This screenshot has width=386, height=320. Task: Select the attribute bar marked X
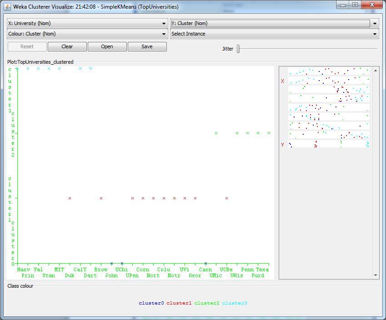[329, 81]
